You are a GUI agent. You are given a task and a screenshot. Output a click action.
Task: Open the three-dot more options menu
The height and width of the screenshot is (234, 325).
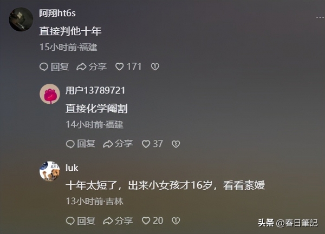coord(320,18)
